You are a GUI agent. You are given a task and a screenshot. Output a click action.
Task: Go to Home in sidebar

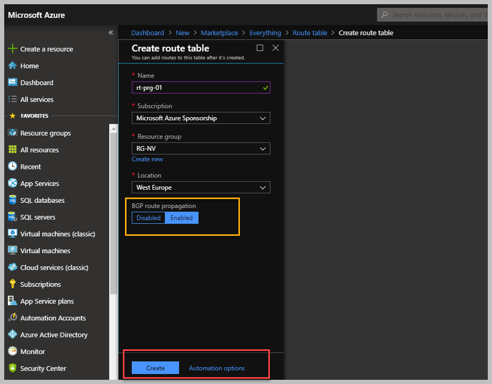point(29,66)
